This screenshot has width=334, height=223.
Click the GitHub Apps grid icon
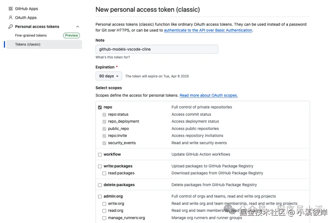click(11, 9)
